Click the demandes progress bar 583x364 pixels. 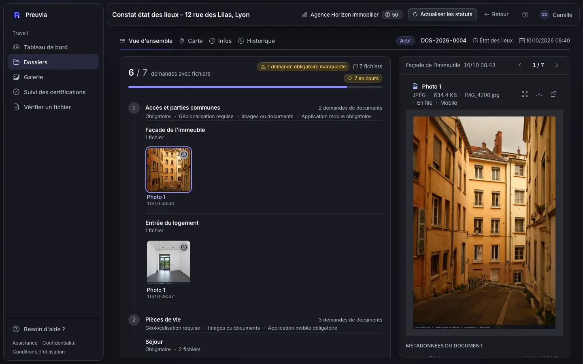coord(255,87)
